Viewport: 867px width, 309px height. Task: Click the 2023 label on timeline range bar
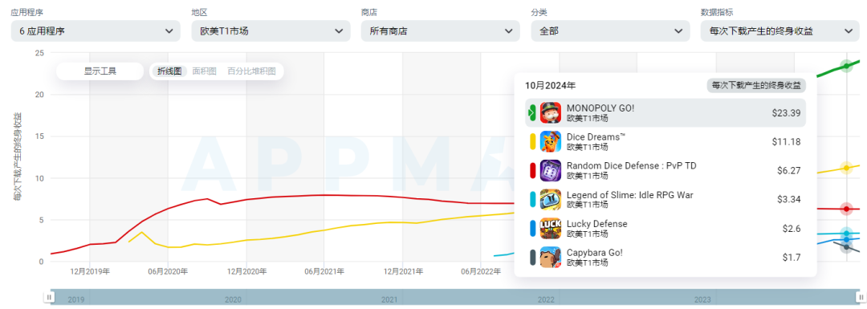(x=702, y=299)
